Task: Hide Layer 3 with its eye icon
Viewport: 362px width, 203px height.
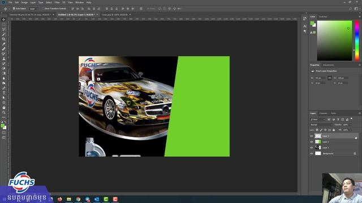Action: click(312, 136)
